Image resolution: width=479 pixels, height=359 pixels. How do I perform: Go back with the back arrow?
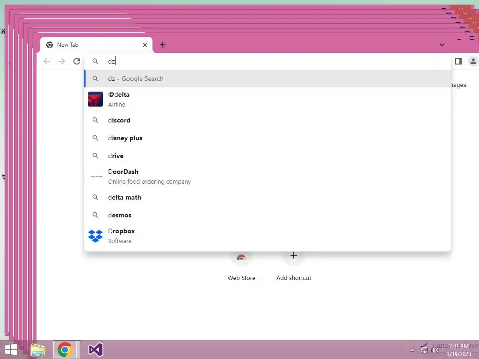pos(47,61)
